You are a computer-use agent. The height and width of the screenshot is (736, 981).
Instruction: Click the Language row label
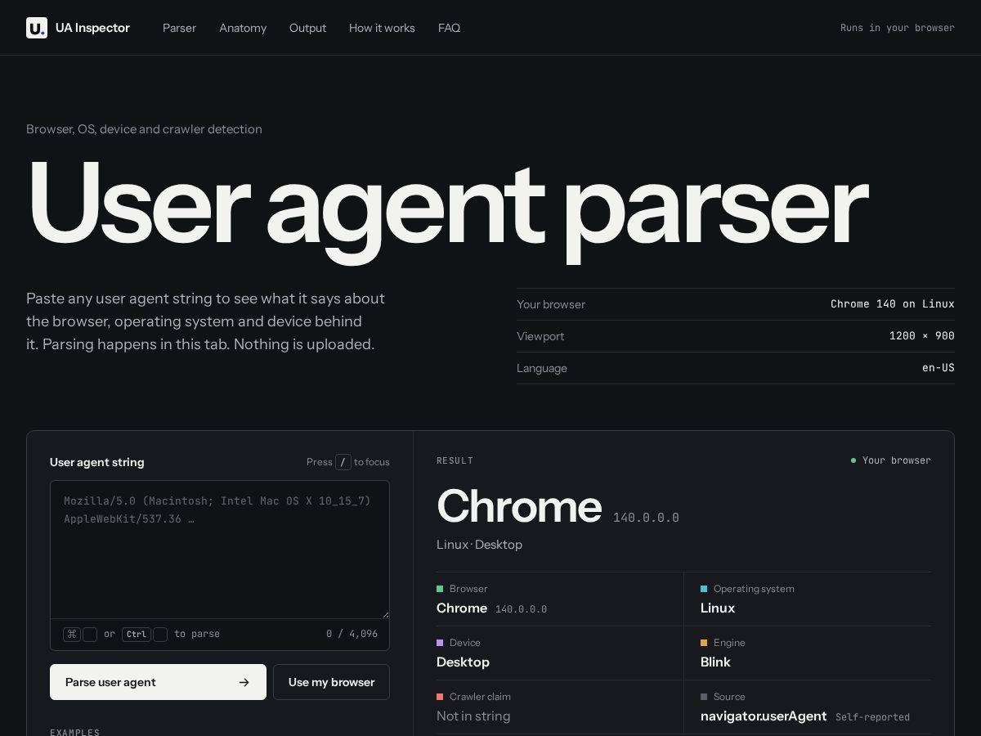pos(542,368)
